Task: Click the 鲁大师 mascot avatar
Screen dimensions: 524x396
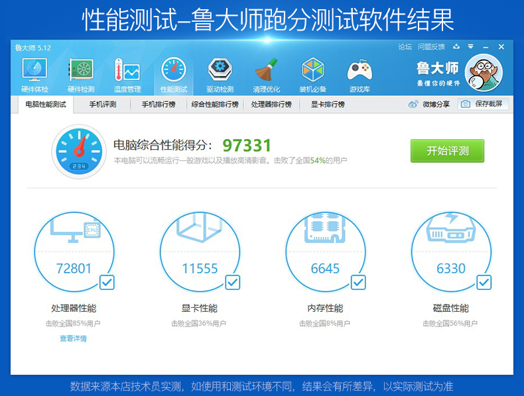Action: tap(484, 73)
